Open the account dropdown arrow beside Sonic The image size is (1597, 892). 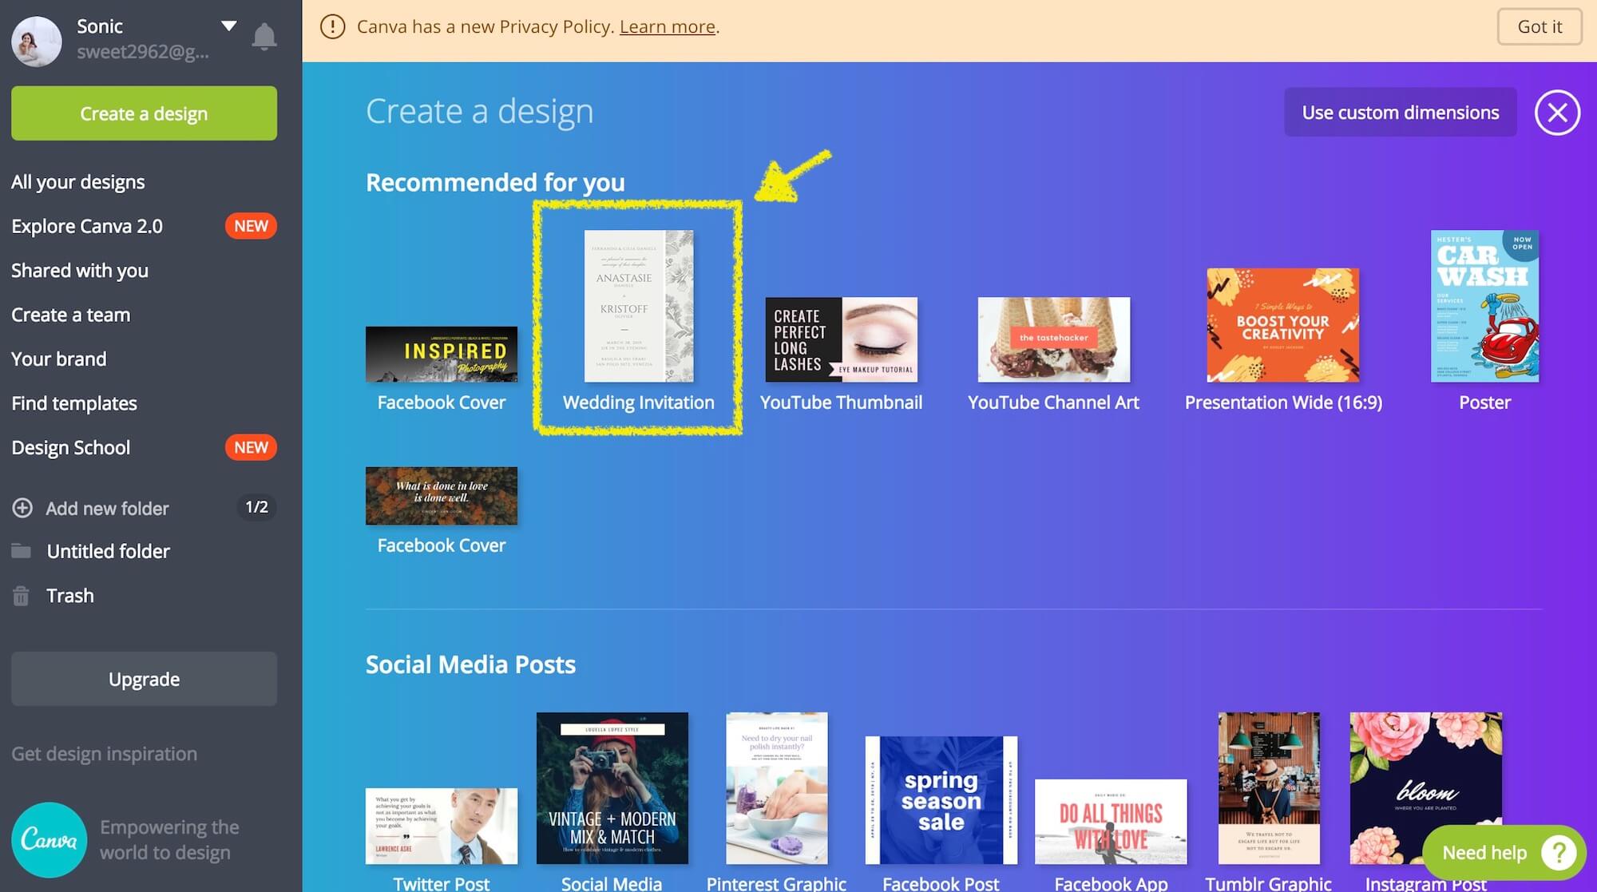coord(229,26)
